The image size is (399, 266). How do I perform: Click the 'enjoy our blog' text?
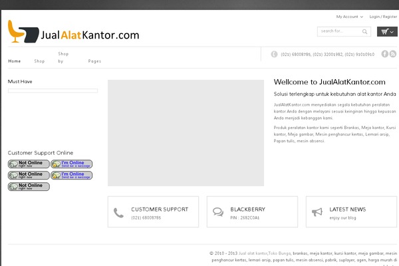coord(342,218)
